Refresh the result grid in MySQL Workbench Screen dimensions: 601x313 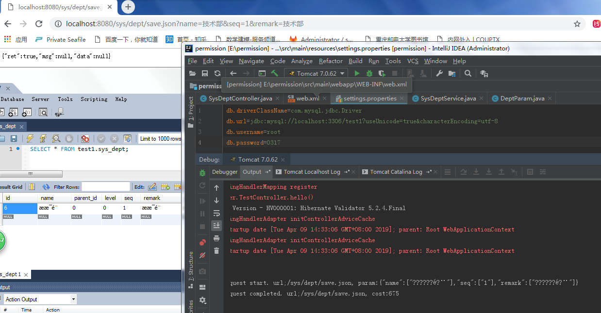(x=46, y=187)
